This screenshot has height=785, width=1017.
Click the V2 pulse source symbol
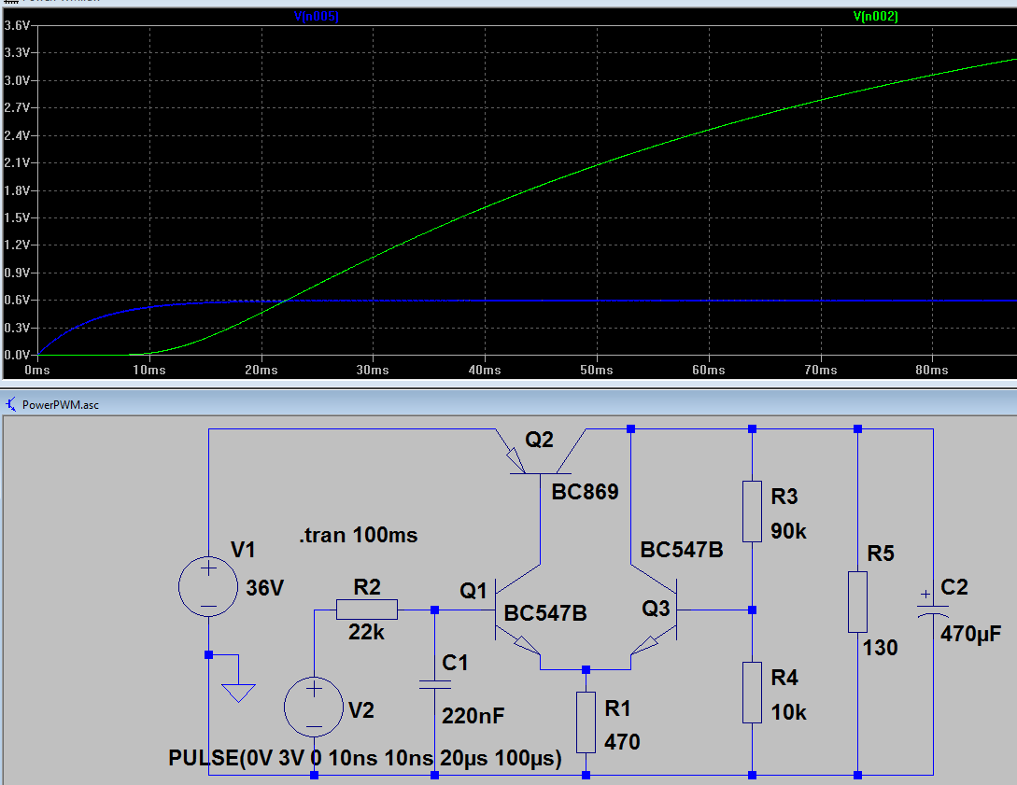[314, 708]
